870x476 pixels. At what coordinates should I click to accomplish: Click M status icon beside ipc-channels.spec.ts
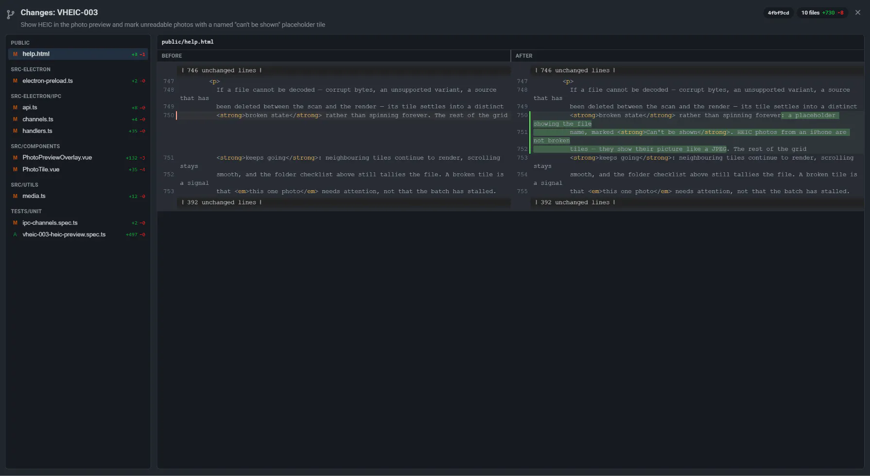[x=15, y=223]
